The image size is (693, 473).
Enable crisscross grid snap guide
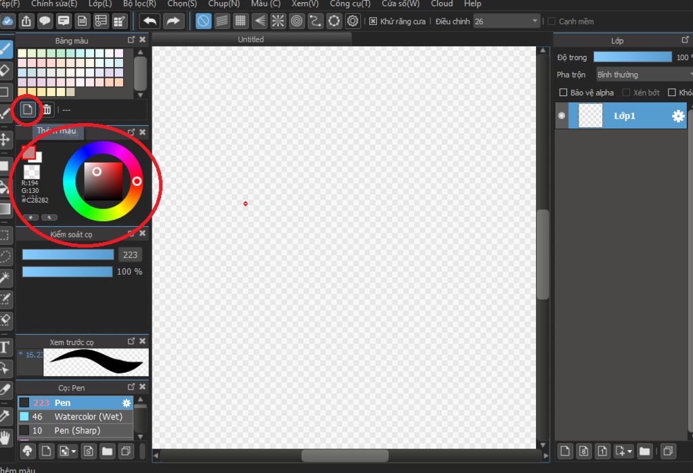240,21
